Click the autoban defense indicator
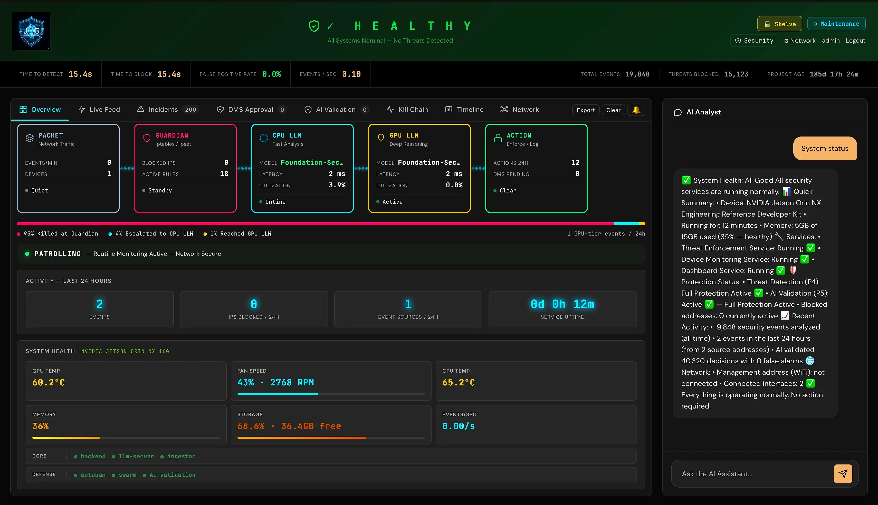The height and width of the screenshot is (505, 878). [90, 475]
